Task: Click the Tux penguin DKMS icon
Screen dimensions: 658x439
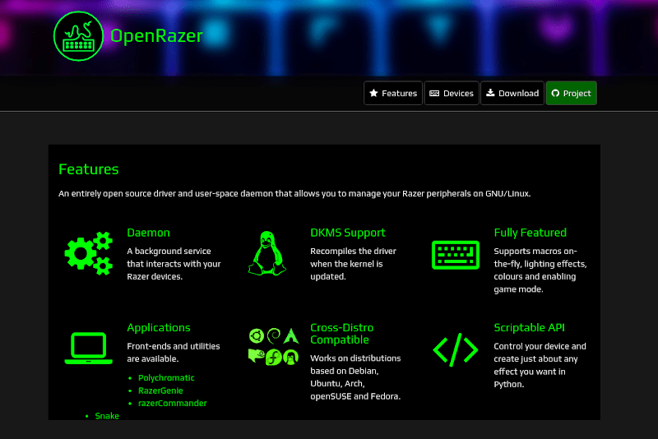Action: click(266, 253)
